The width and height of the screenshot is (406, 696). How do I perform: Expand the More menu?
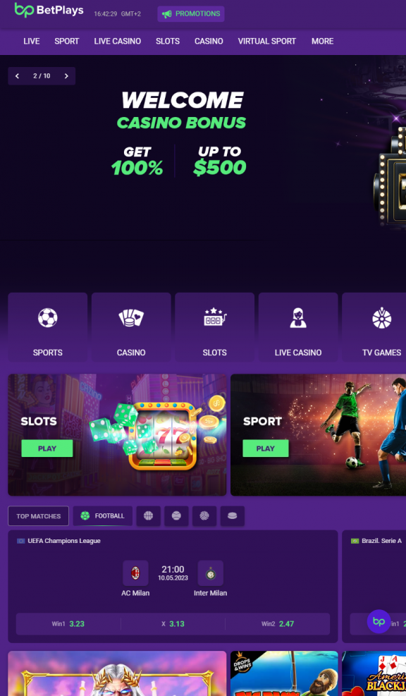(x=323, y=42)
